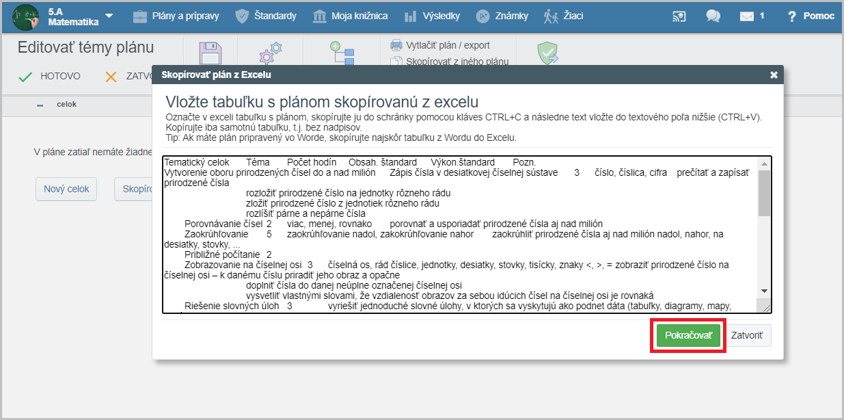
Task: Click Zatvoriť in the Excel copy dialog
Action: [748, 336]
